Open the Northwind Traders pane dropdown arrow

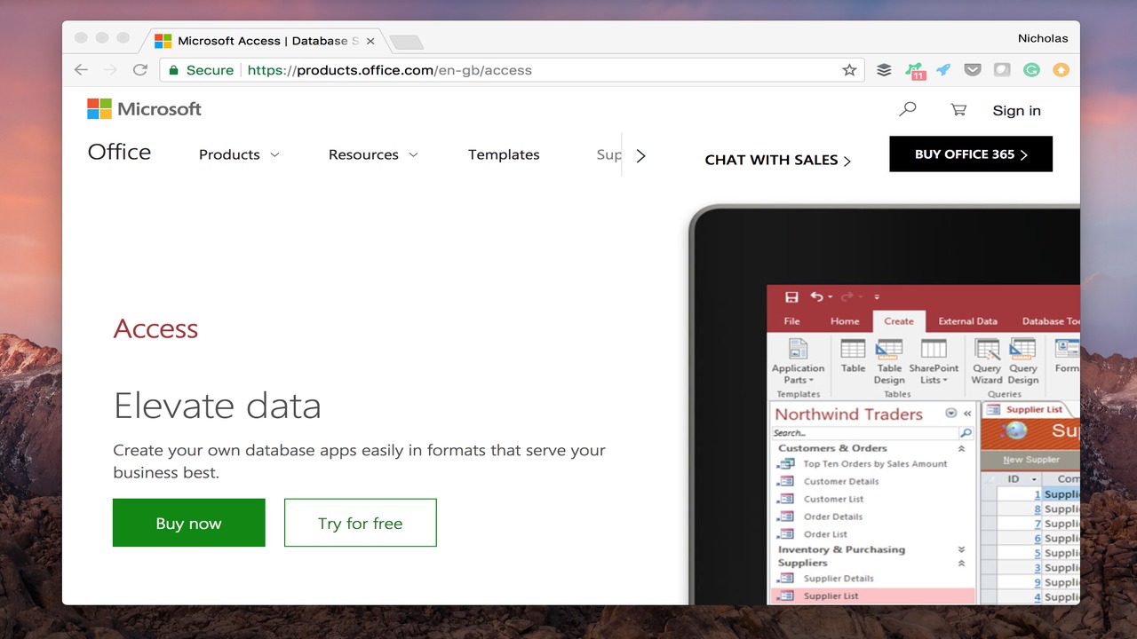tap(951, 414)
